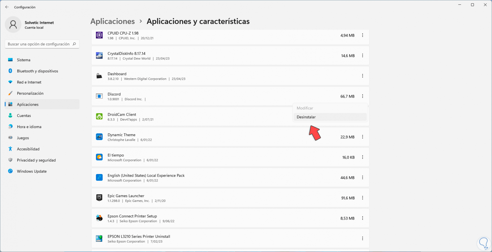Open Privacidad y seguridad settings
The height and width of the screenshot is (252, 492).
(x=36, y=160)
